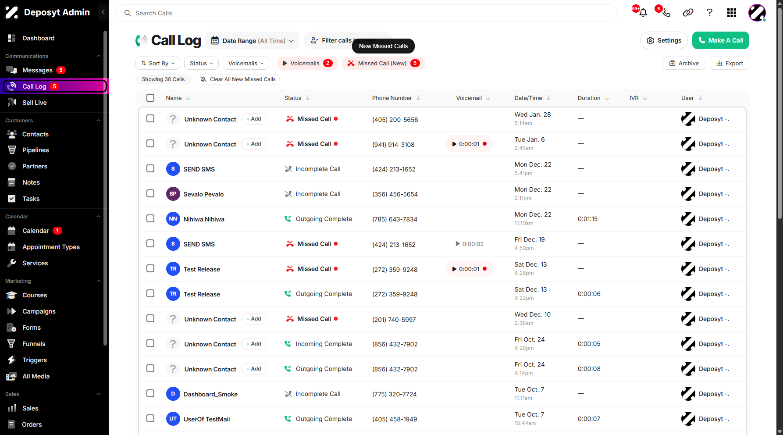Open the Voicemails filter dropdown
783x435 pixels.
pos(246,63)
